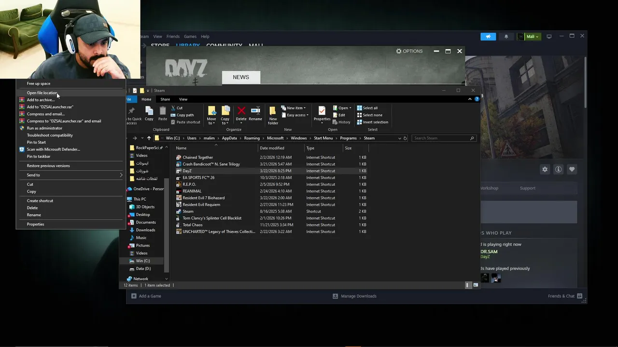This screenshot has height=347, width=618.
Task: Open recent locations dropdown arrow
Action: click(x=142, y=138)
